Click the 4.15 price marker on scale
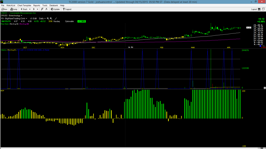The image size is (266, 149). point(249,27)
